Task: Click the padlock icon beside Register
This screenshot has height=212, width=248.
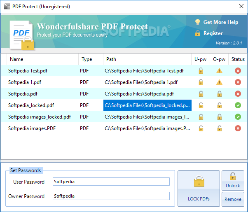Action: [x=198, y=33]
